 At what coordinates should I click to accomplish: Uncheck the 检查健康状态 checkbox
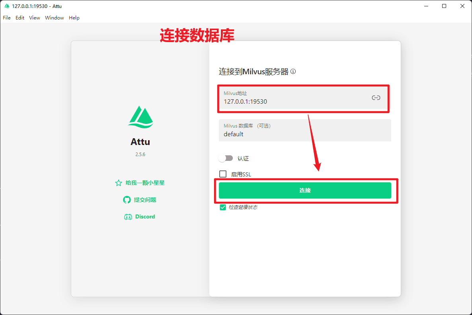[223, 207]
